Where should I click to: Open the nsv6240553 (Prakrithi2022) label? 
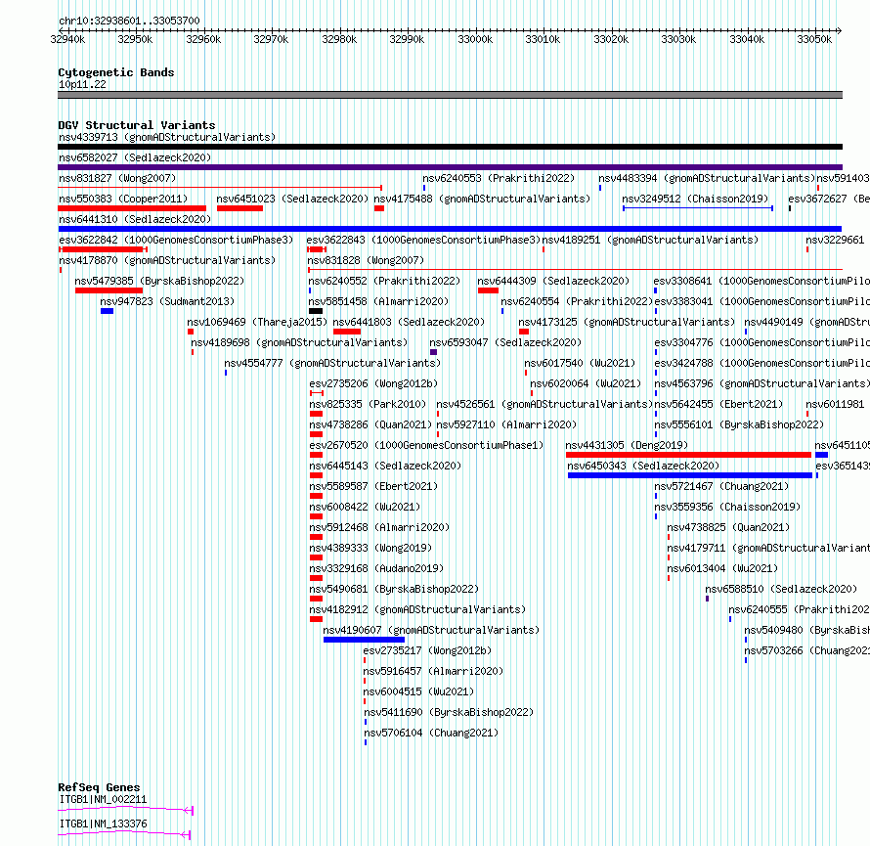[x=499, y=178]
